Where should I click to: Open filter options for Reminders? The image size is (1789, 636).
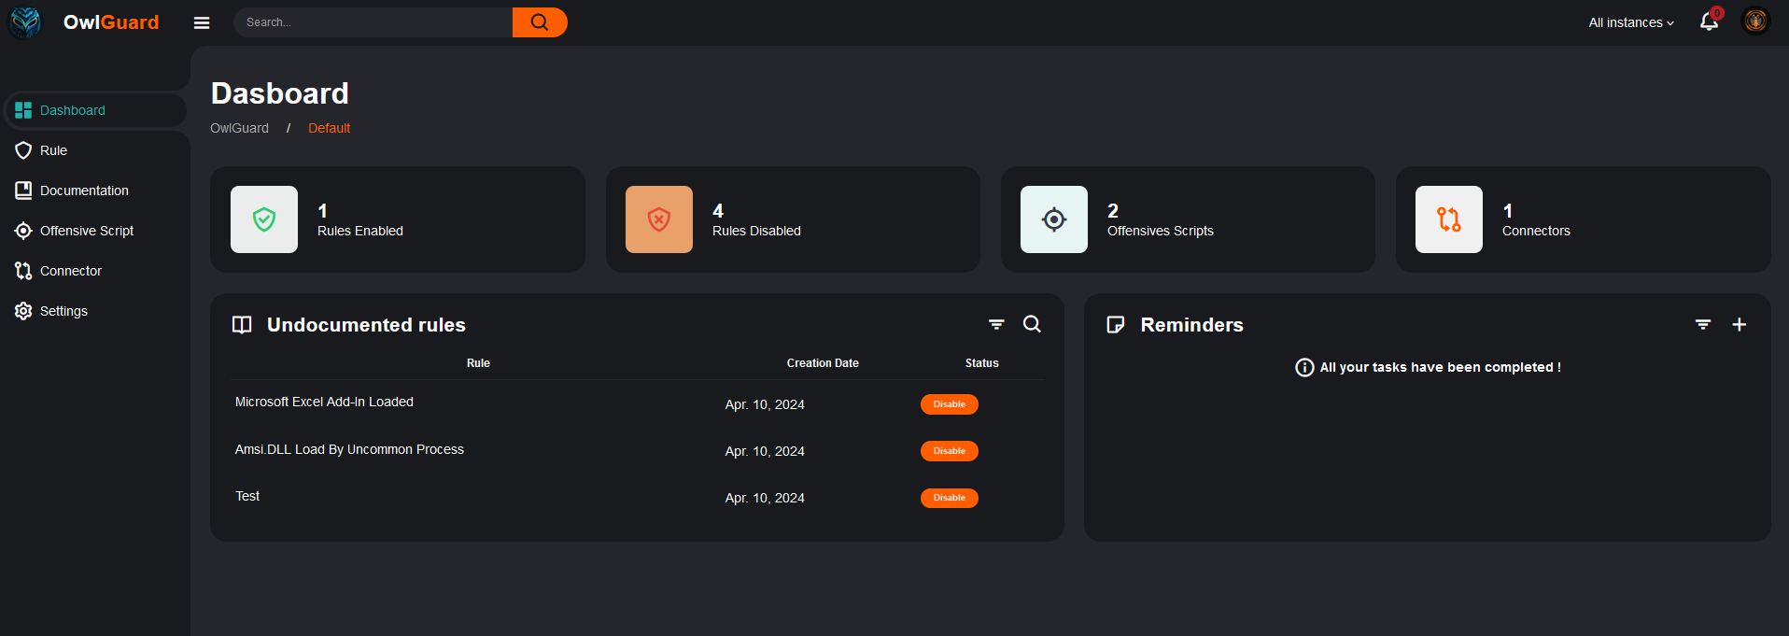pyautogui.click(x=1703, y=324)
